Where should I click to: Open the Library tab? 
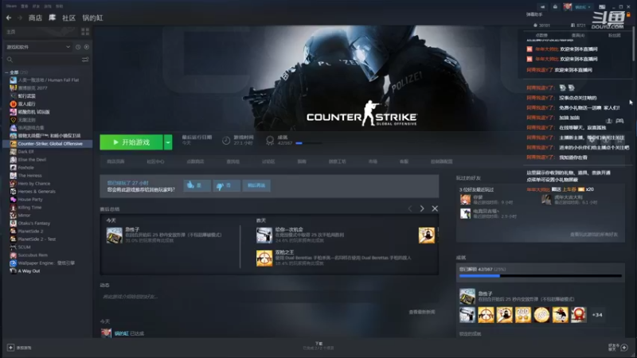(x=52, y=18)
